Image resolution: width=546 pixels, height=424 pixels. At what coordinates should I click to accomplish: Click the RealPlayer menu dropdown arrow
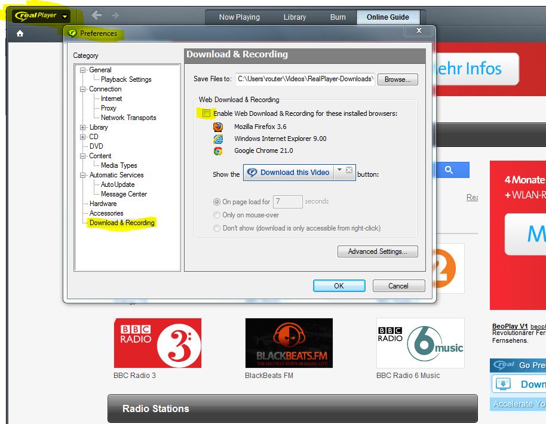pos(65,16)
